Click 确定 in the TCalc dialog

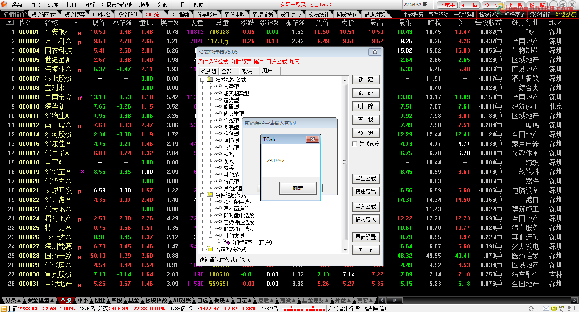298,188
